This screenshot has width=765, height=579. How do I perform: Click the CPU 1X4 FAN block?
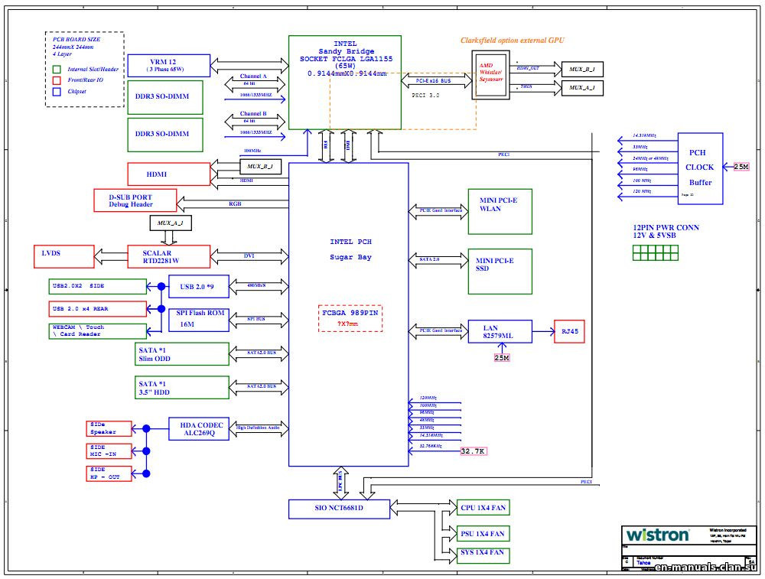point(483,508)
